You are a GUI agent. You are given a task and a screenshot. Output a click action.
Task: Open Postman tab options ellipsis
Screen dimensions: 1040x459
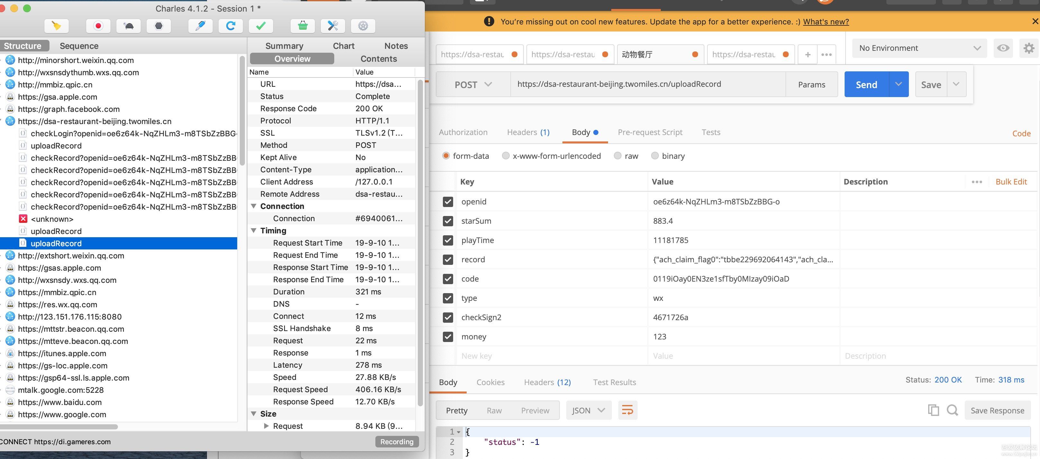[x=826, y=55]
